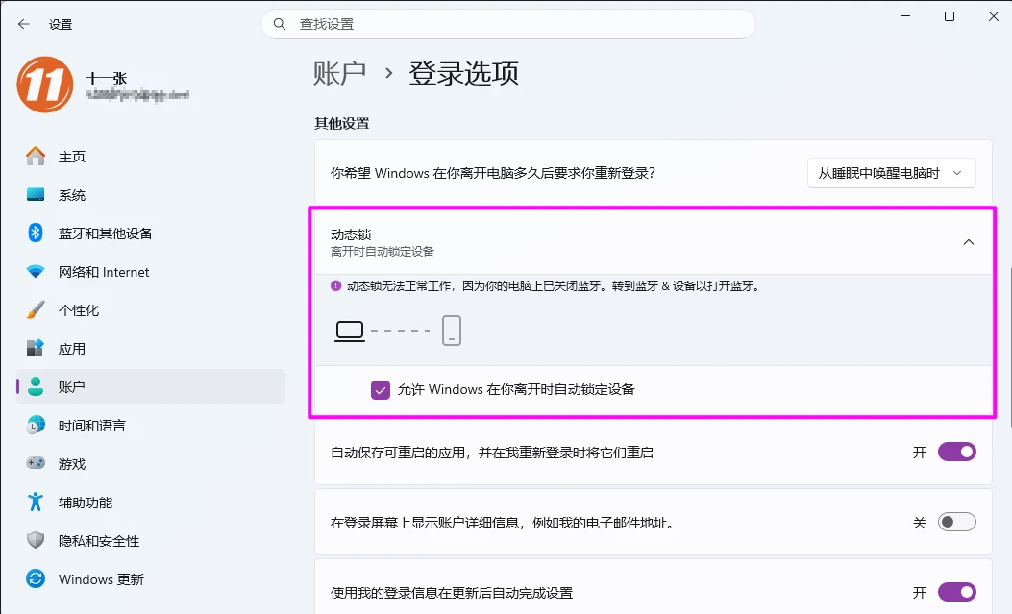Open 应用 settings page

coord(151,348)
